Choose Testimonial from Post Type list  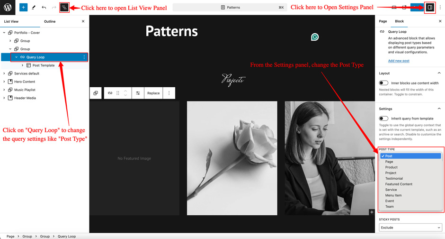(394, 178)
